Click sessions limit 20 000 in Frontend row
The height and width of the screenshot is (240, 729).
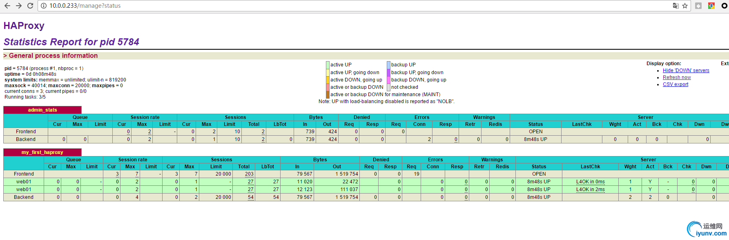[223, 174]
